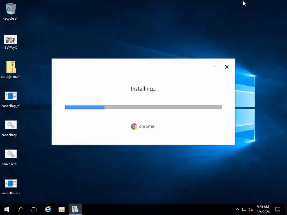Open the Action Center notifications icon

pos(278,209)
